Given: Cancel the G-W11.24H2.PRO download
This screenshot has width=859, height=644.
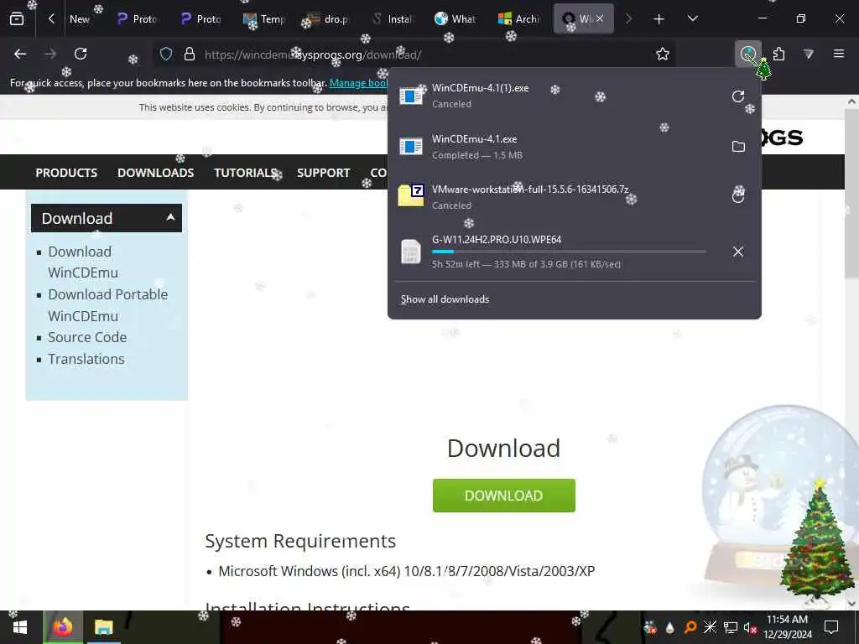Looking at the screenshot, I should [x=738, y=252].
